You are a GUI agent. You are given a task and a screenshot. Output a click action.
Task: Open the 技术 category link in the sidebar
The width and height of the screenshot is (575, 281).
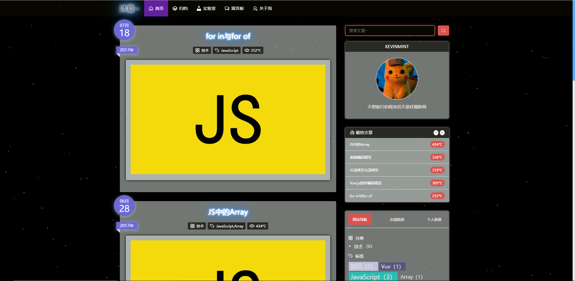pyautogui.click(x=358, y=246)
